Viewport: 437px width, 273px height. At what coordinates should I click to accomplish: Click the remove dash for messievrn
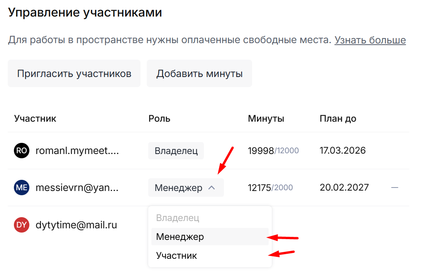tap(395, 188)
